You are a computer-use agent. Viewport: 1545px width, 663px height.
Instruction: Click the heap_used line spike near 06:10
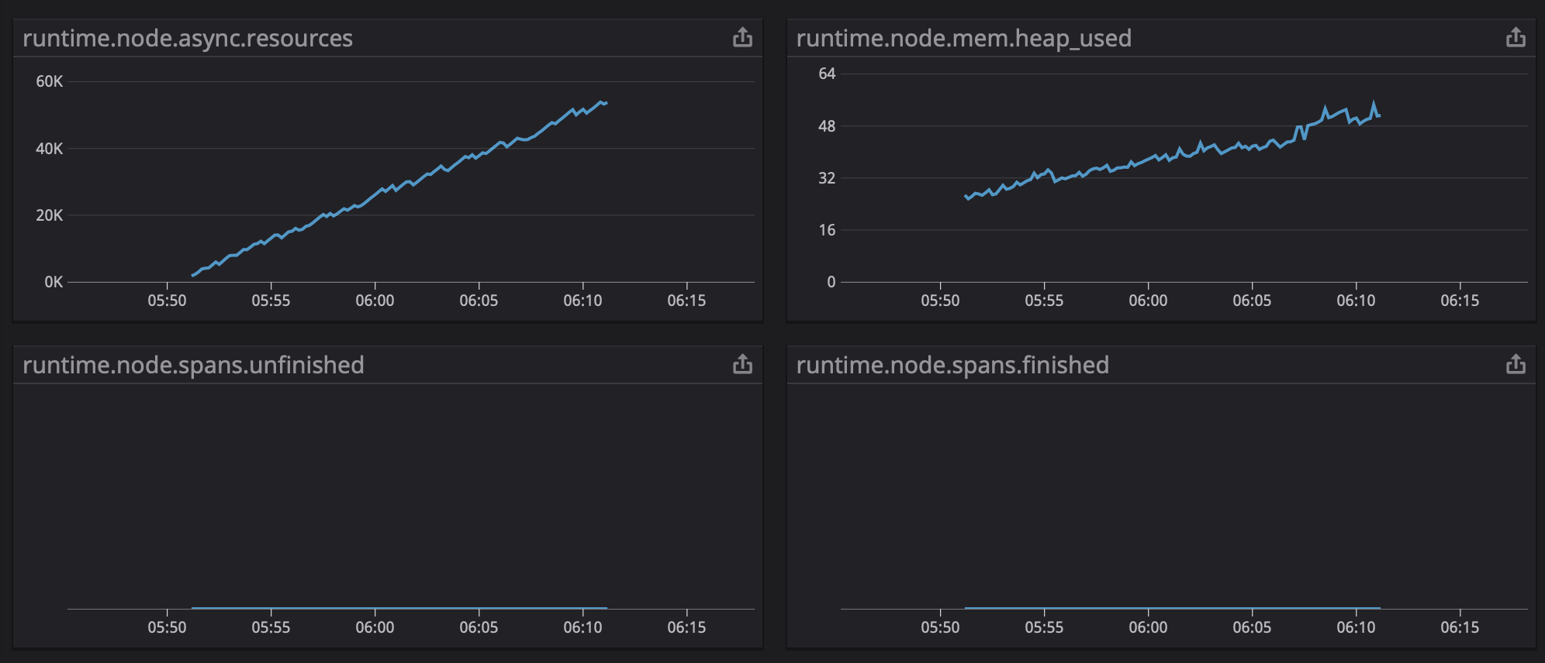[1374, 103]
